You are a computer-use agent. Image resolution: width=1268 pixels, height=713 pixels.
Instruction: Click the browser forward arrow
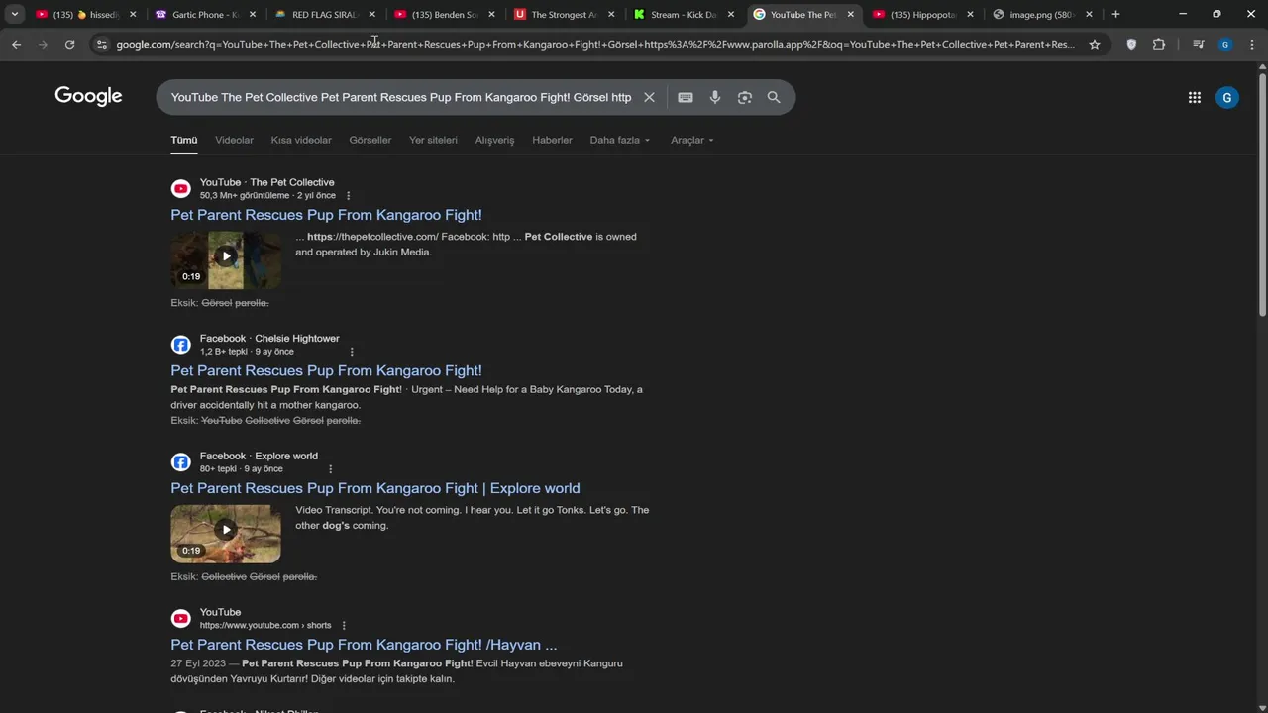point(43,44)
